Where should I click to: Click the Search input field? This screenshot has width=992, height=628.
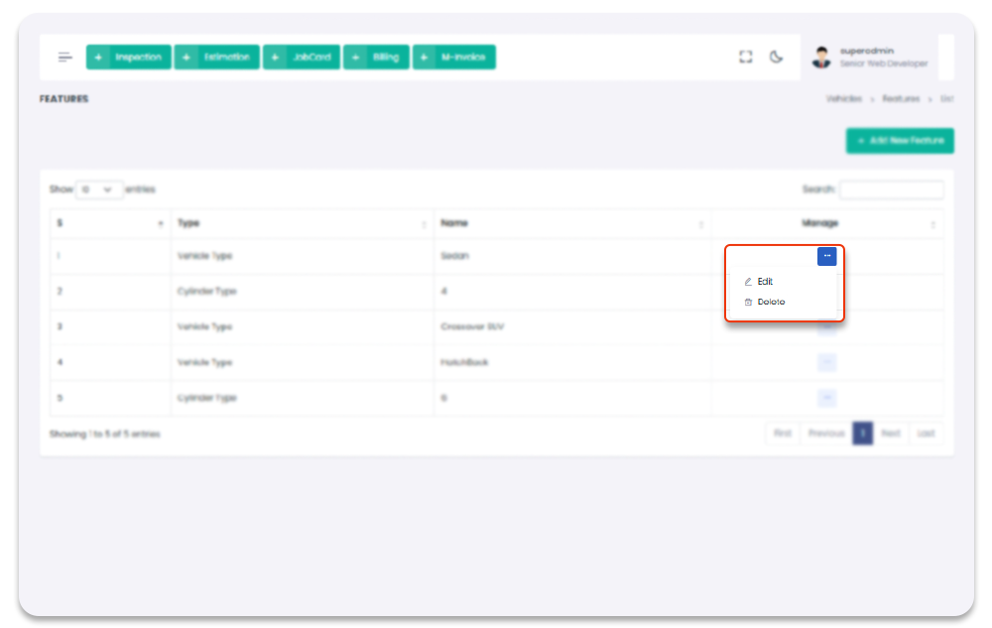[x=891, y=189]
